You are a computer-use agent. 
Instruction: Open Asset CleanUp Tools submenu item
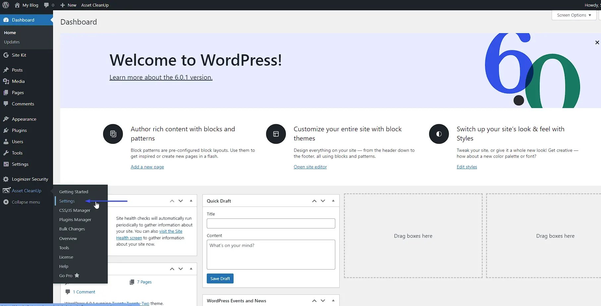click(x=64, y=248)
